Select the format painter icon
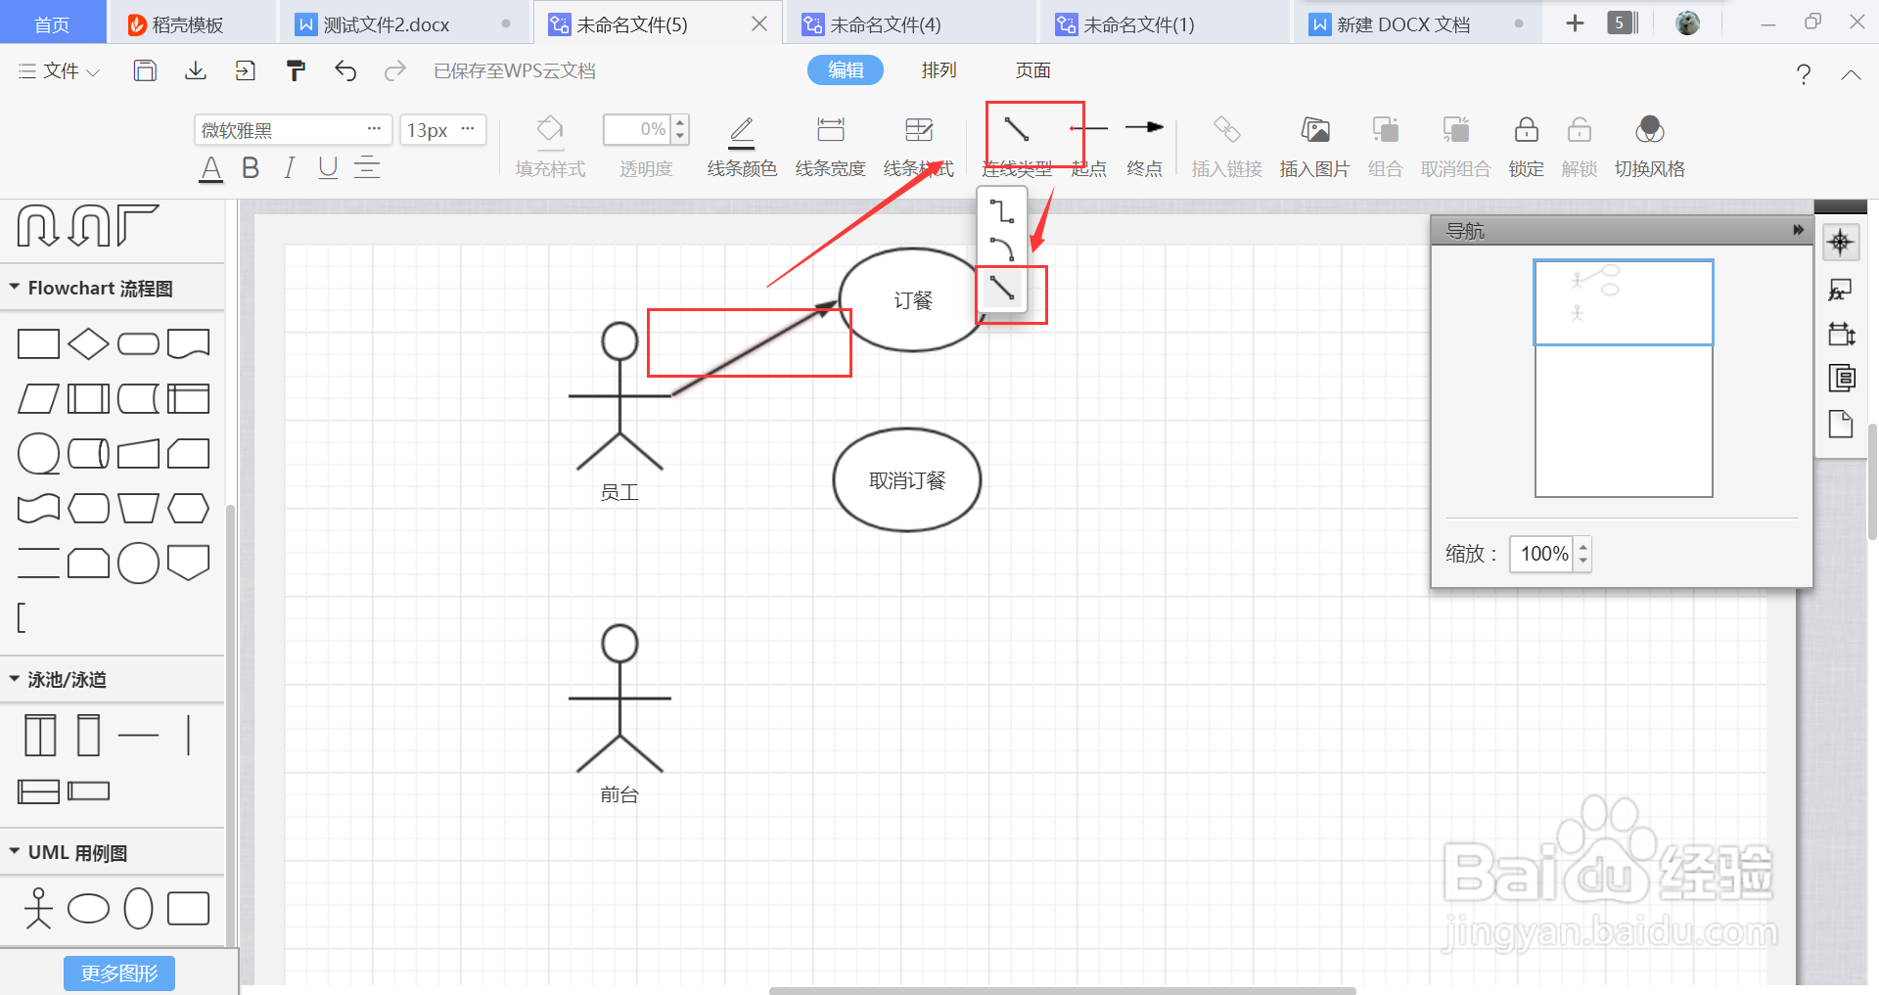The image size is (1879, 995). (x=296, y=70)
